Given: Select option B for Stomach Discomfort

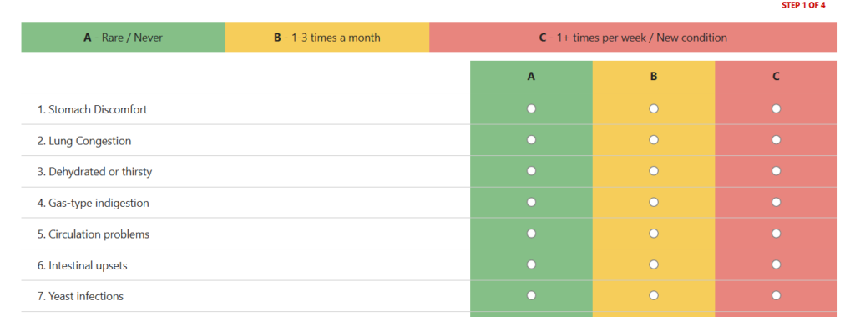Looking at the screenshot, I should [653, 109].
